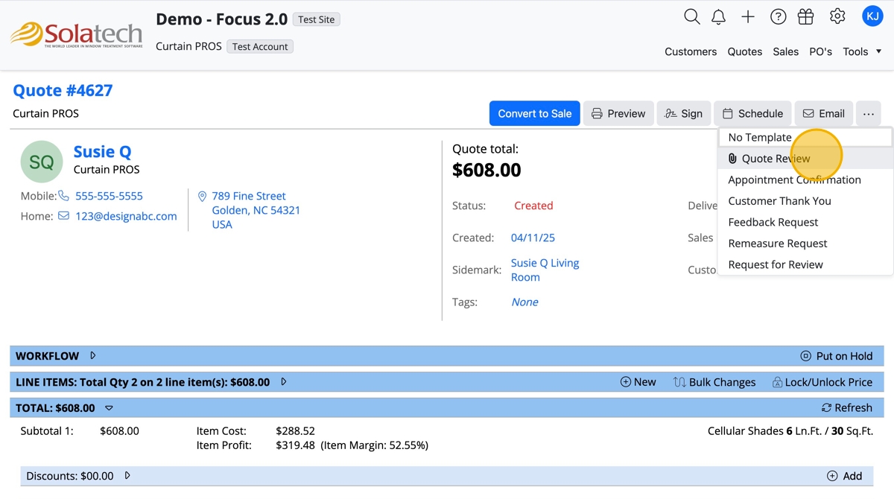Open the three-dots more actions menu
Image resolution: width=894 pixels, height=499 pixels.
869,114
